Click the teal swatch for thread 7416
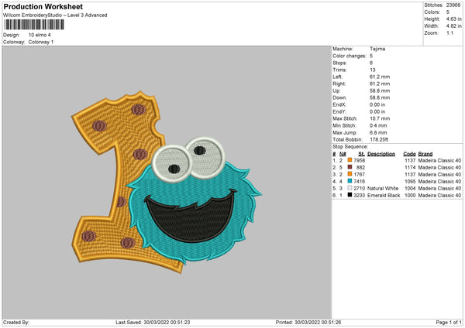465x328 pixels. [350, 181]
